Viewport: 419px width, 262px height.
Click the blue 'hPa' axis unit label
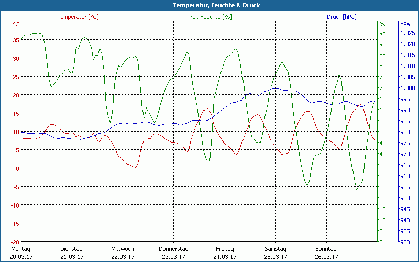(405, 24)
